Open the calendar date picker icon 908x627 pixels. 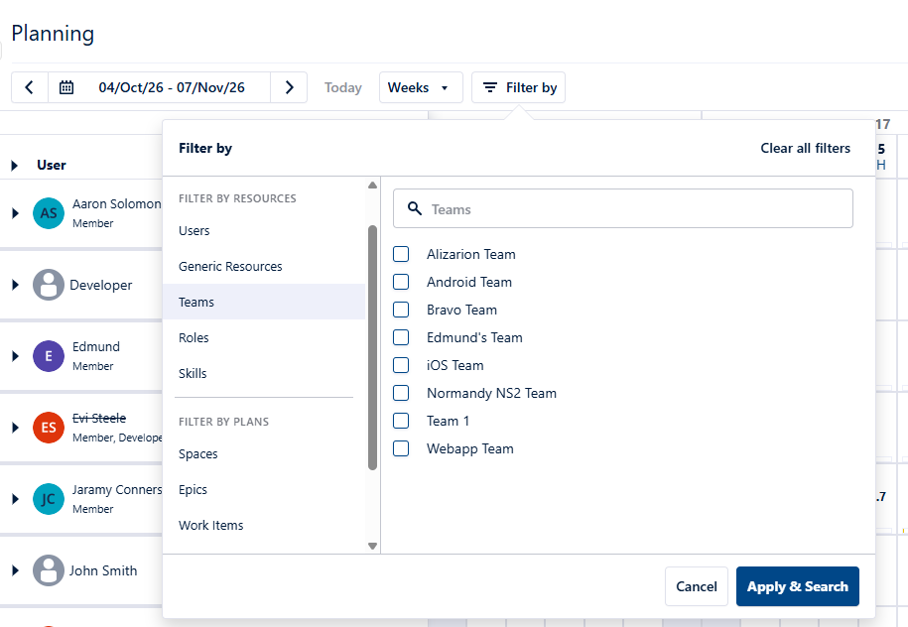click(66, 87)
